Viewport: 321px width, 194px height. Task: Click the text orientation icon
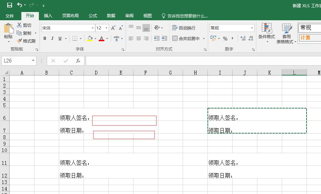[157, 27]
